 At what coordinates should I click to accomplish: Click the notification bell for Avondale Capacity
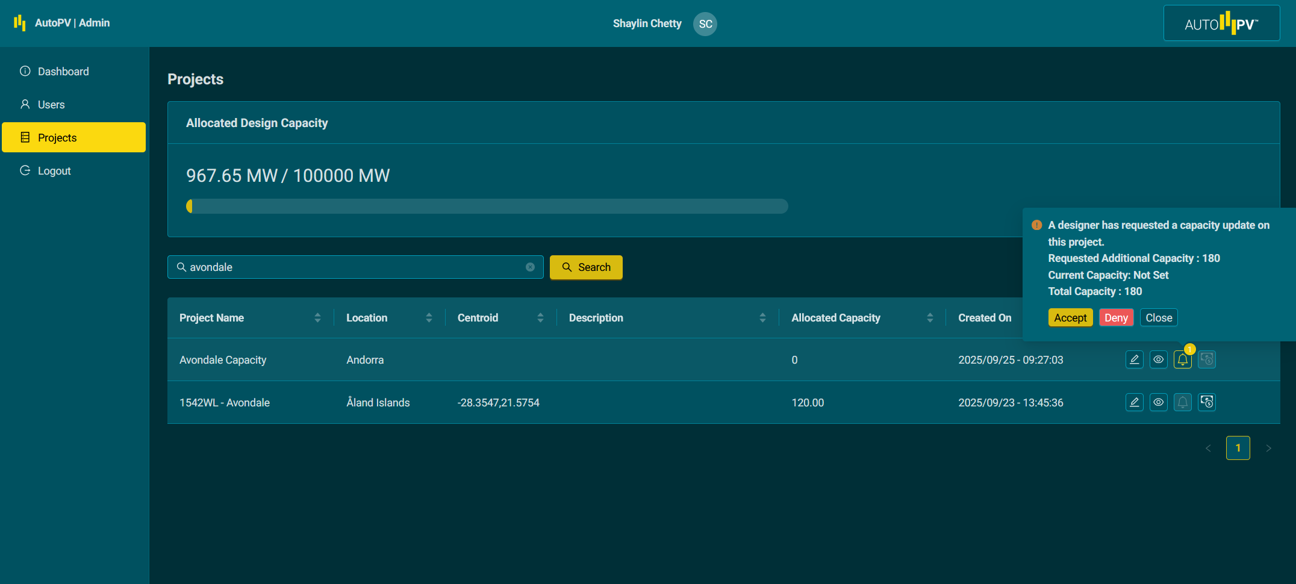pyautogui.click(x=1182, y=359)
